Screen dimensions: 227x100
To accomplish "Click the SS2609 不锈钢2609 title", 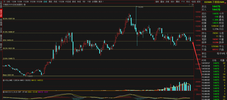I will 214,2.
